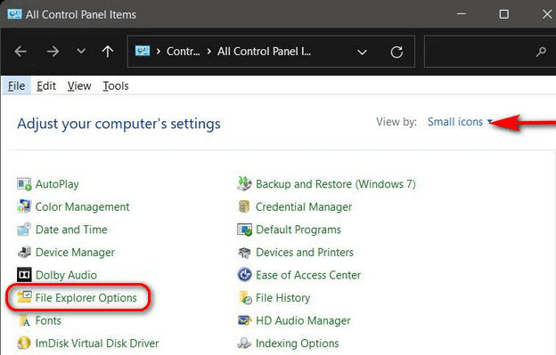Click the Fonts icon
Viewport: 556px width, 355px height.
(24, 320)
